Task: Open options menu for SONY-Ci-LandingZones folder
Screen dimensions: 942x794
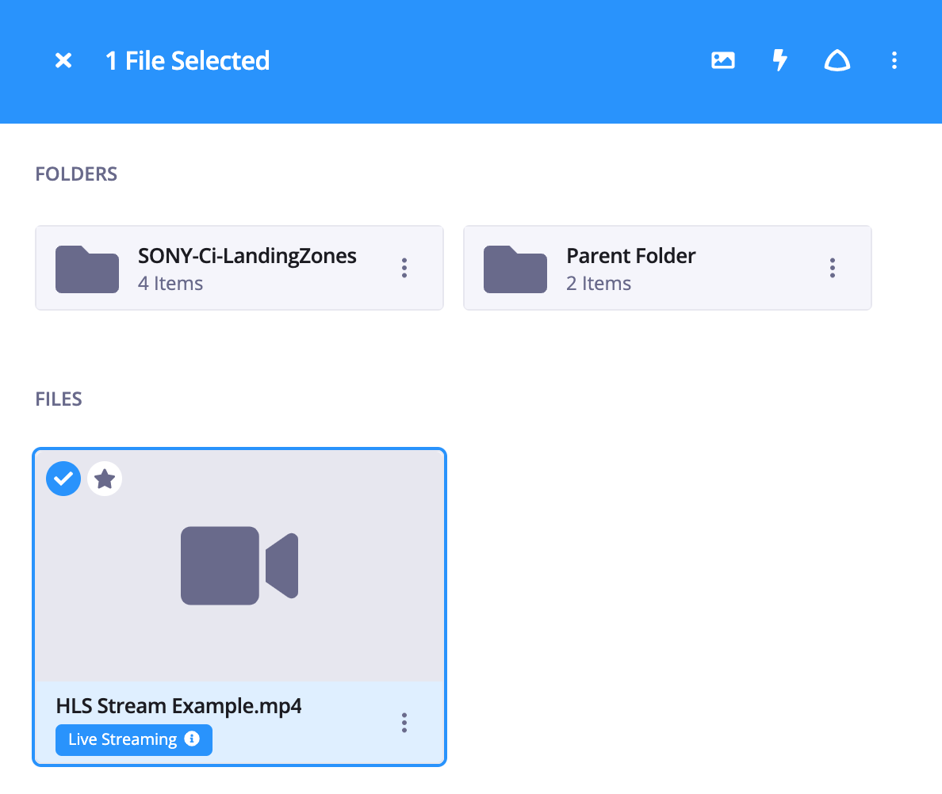Action: [404, 268]
